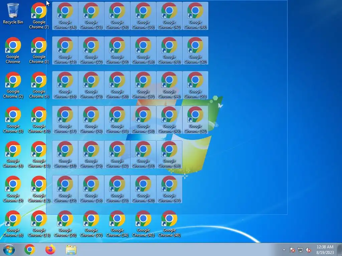342x256 pixels.
Task: Click the Google Chrome (22) shortcut
Action: [91, 50]
